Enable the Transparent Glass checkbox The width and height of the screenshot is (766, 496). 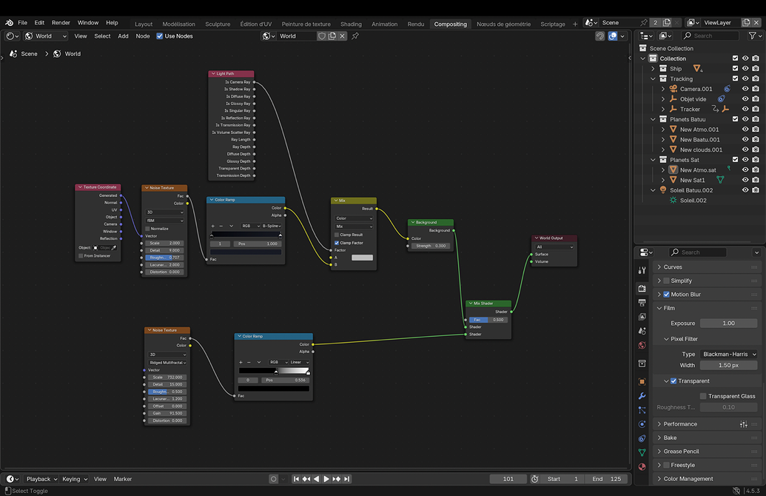click(703, 396)
